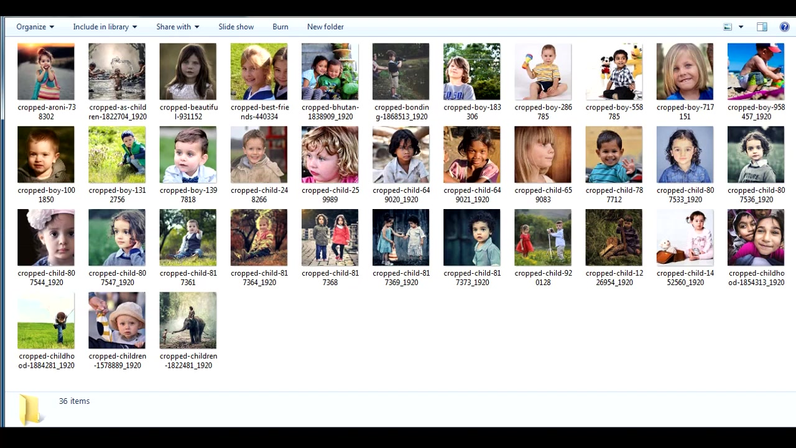Select thumbnail cropped-children-1578889_1920
Screen dimensions: 796x448
tap(117, 320)
